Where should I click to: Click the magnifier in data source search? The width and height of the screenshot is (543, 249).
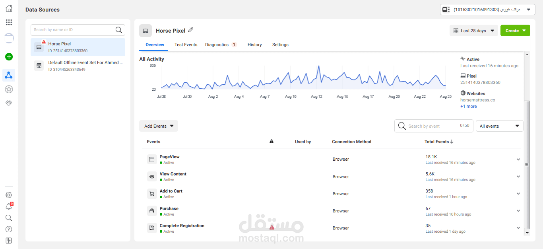pos(118,30)
